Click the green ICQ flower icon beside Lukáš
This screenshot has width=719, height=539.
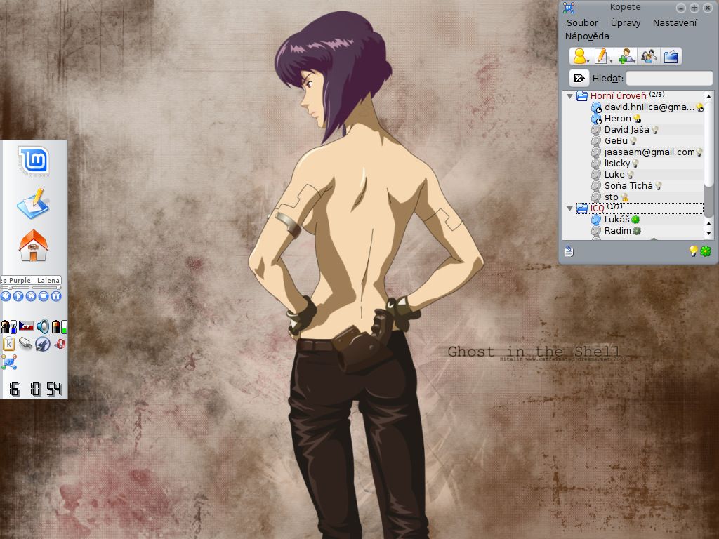click(x=635, y=220)
